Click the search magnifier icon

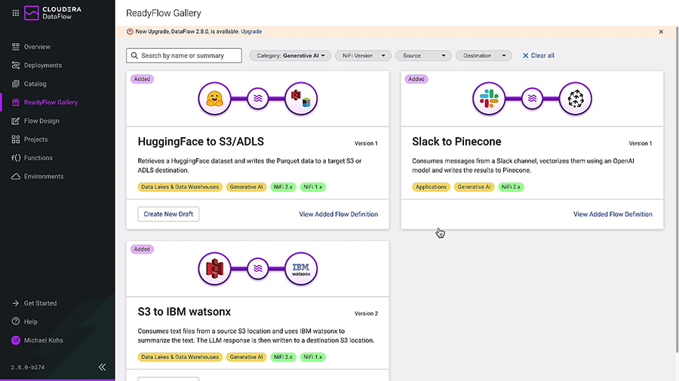134,56
